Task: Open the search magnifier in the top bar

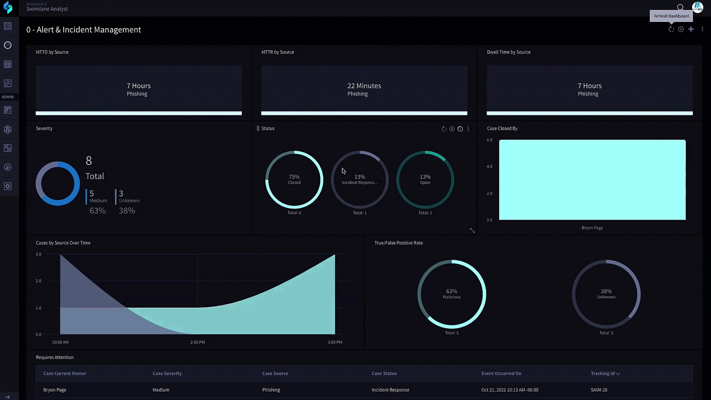Action: [x=680, y=7]
